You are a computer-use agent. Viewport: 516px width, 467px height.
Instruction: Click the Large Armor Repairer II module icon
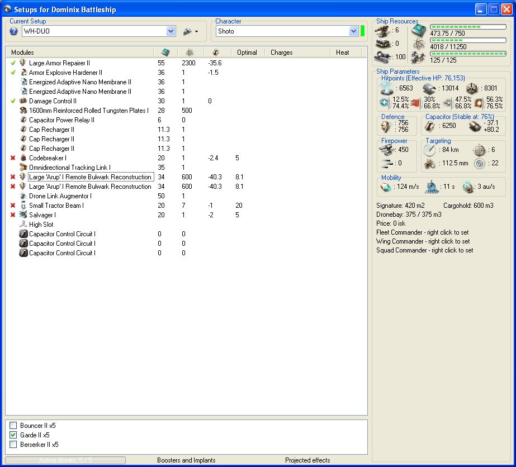pyautogui.click(x=23, y=63)
